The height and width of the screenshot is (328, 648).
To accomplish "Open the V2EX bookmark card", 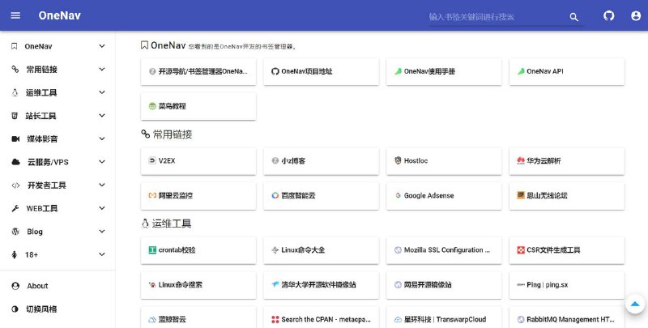I will pyautogui.click(x=198, y=160).
